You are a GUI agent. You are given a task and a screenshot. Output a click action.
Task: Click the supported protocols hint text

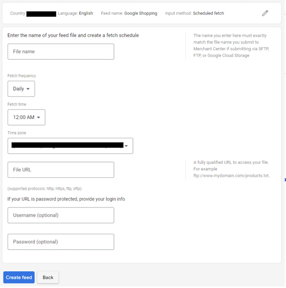click(x=44, y=189)
